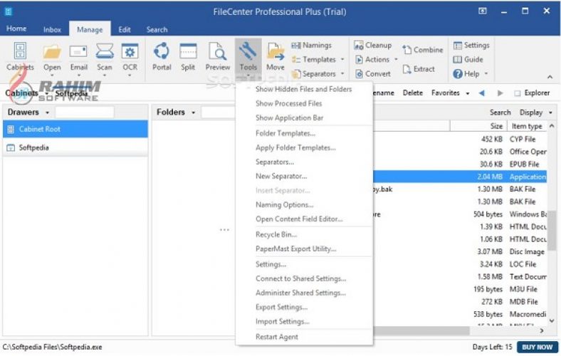
Task: Navigate back with the blue left arrow
Action: click(481, 93)
